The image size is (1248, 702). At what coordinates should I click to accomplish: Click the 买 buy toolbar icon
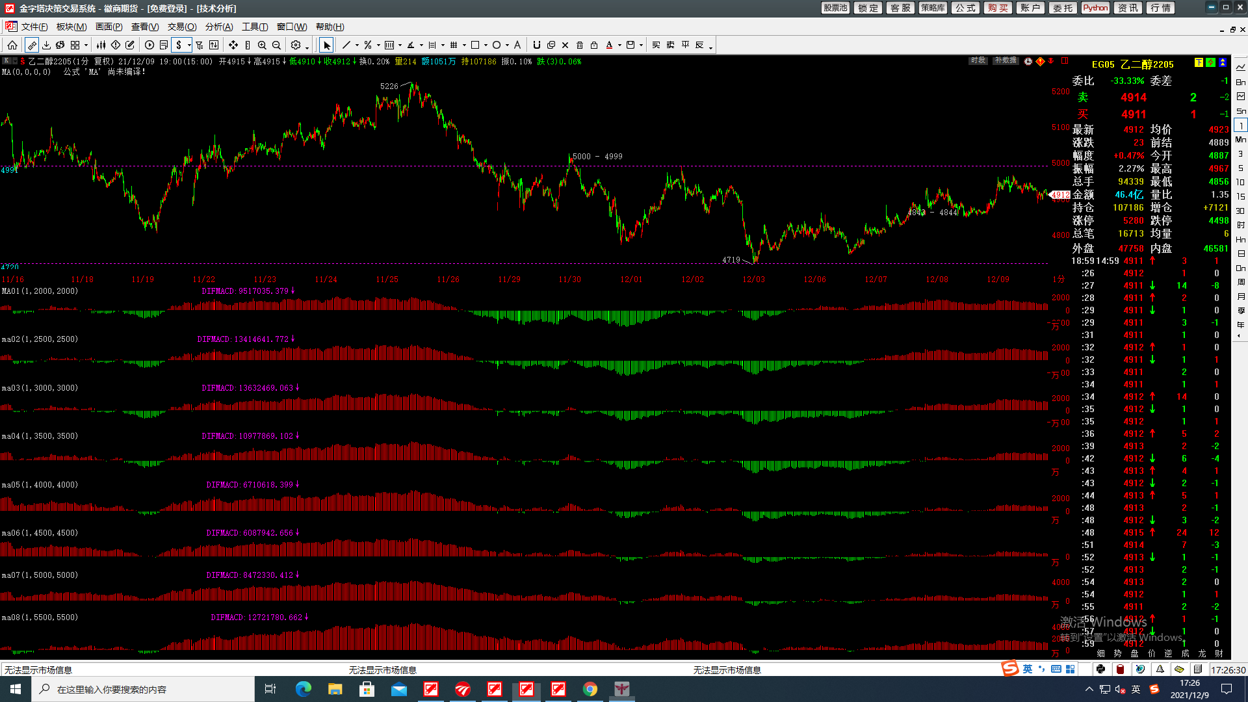(656, 45)
